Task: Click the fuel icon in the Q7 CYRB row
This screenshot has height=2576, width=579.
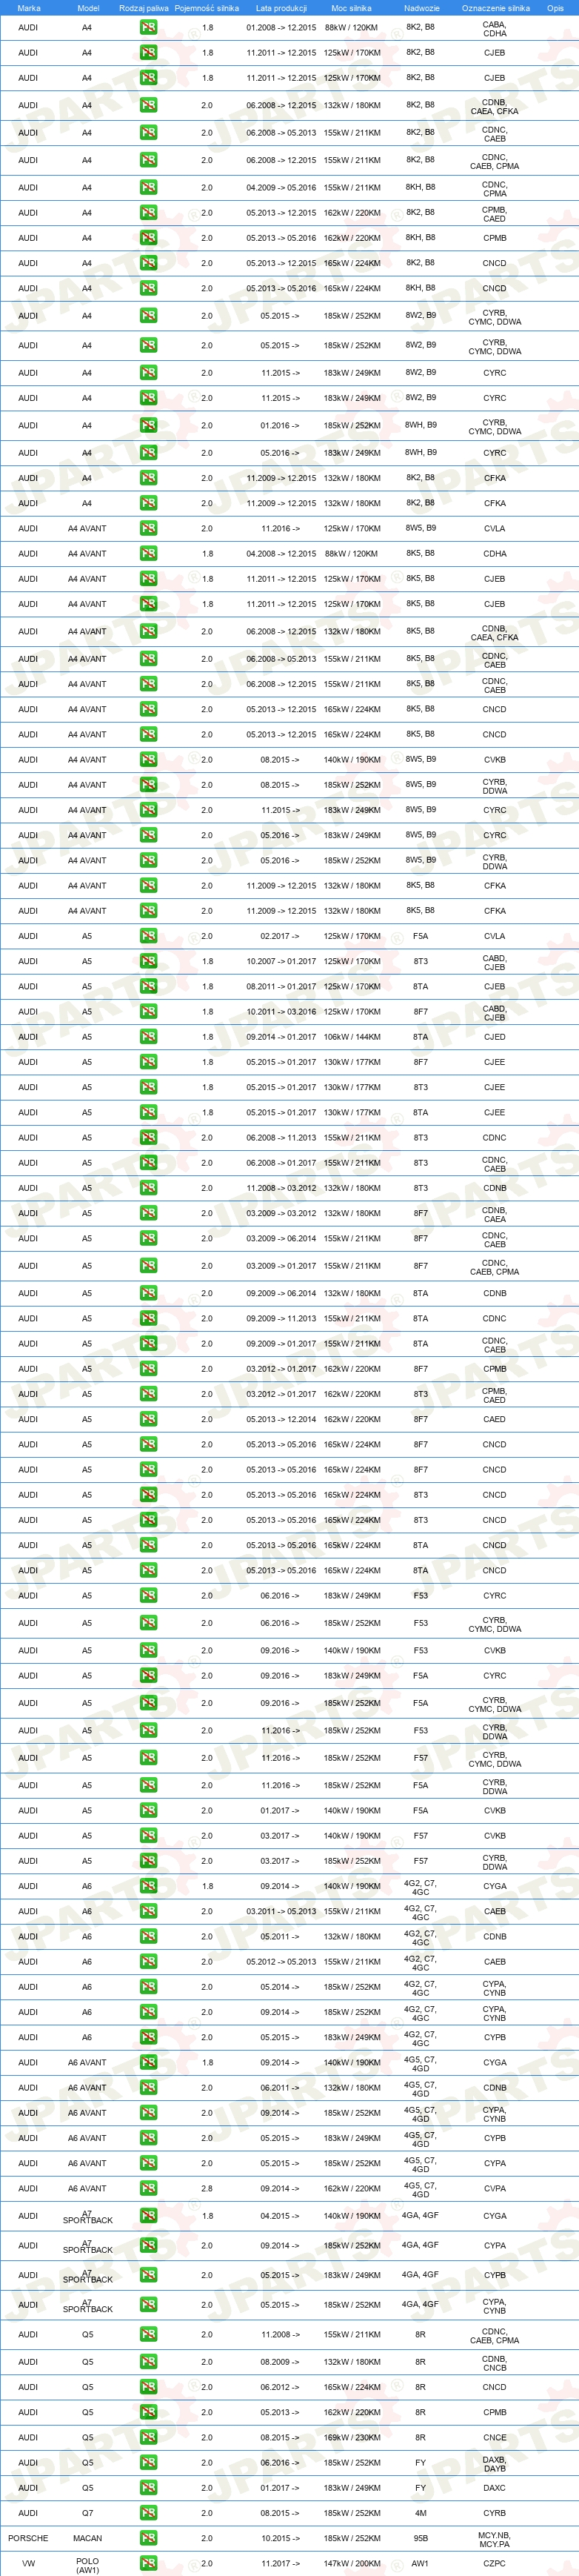Action: click(x=148, y=2513)
